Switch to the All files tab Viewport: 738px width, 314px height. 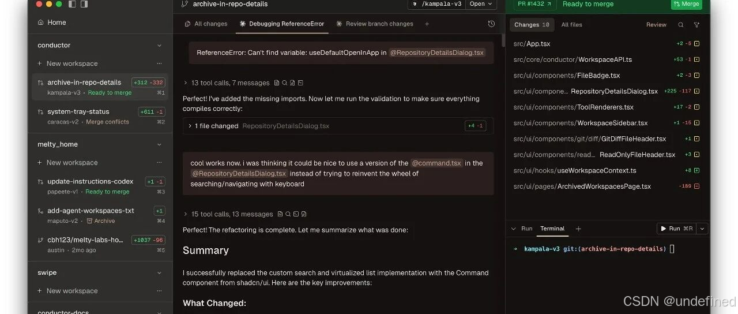571,25
